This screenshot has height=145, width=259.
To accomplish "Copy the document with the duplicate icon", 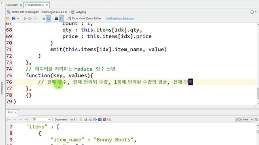I will click(90, 120).
